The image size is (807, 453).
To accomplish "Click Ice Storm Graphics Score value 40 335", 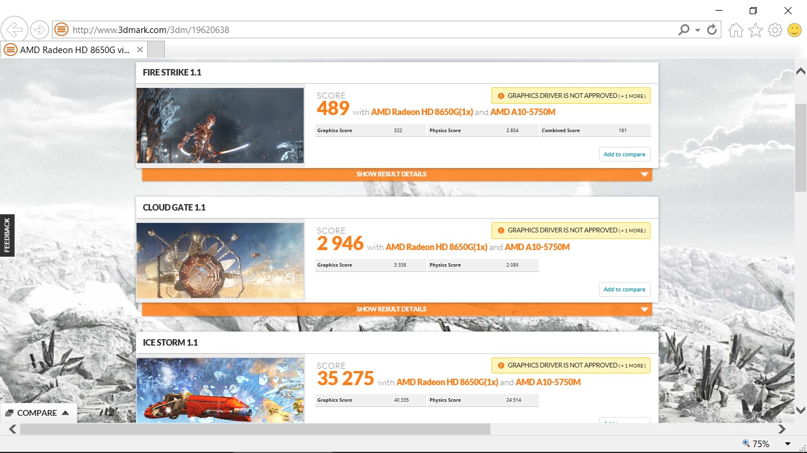I will (x=401, y=400).
